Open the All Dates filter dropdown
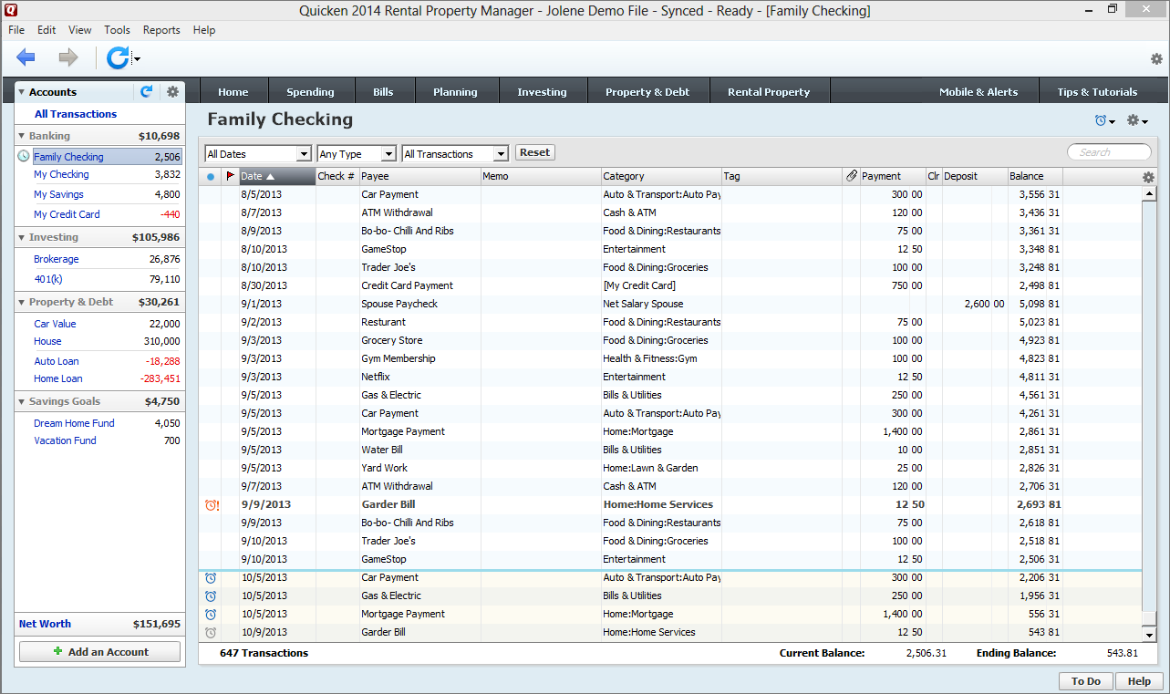 pos(304,154)
